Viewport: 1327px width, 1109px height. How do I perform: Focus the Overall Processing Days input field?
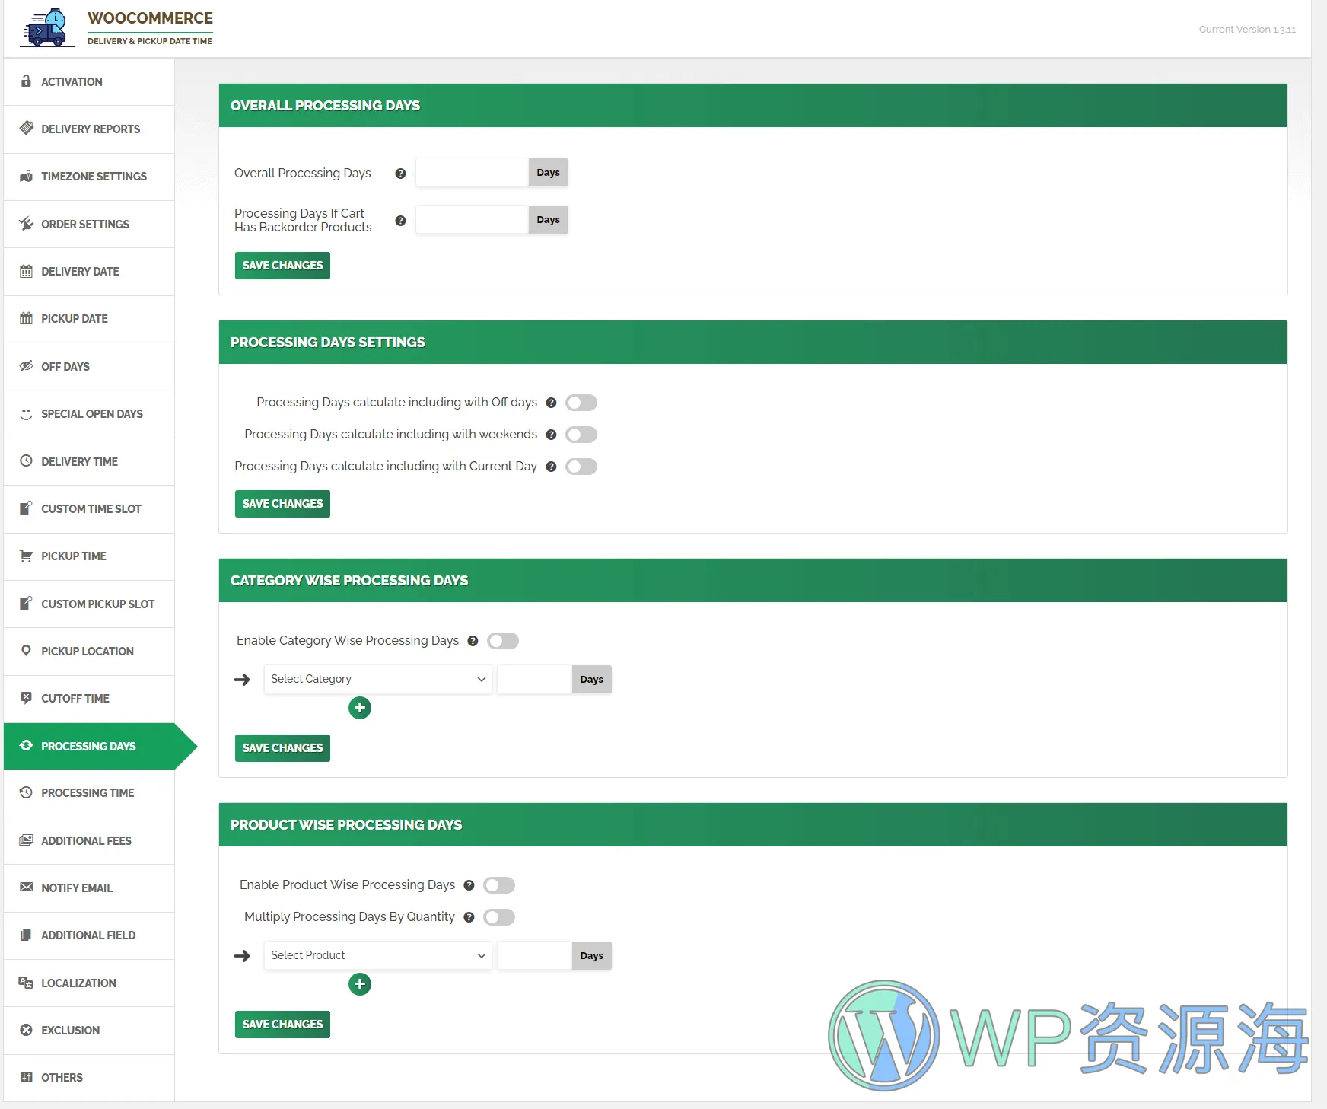click(472, 173)
